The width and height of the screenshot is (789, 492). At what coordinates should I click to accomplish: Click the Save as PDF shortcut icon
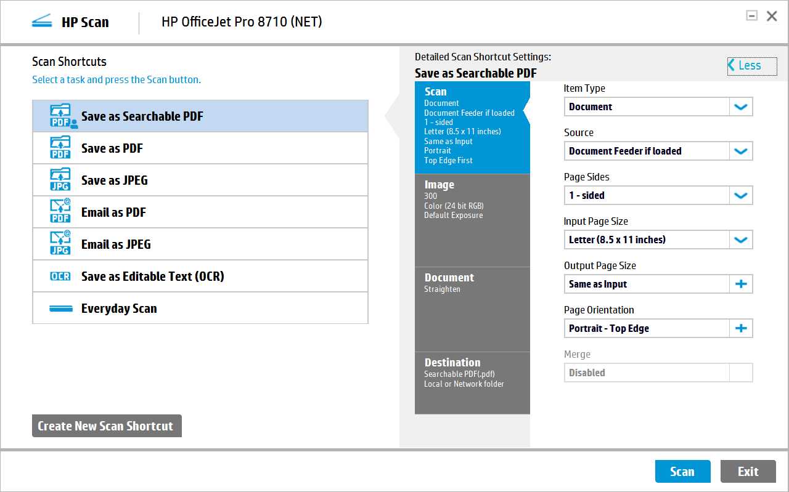coord(60,148)
